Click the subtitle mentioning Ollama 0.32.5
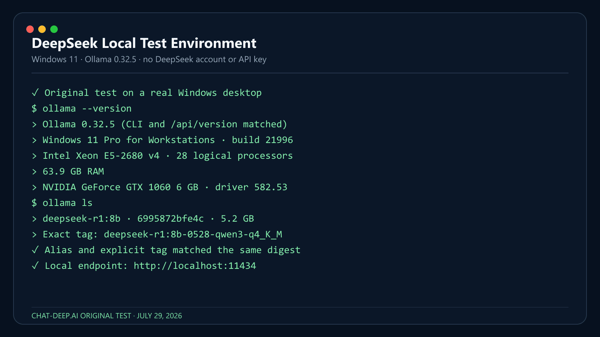 149,60
